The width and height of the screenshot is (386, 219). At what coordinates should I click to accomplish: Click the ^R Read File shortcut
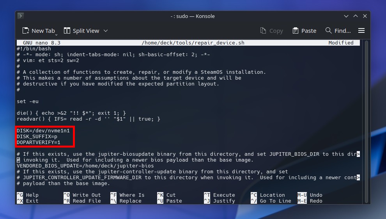click(x=82, y=201)
